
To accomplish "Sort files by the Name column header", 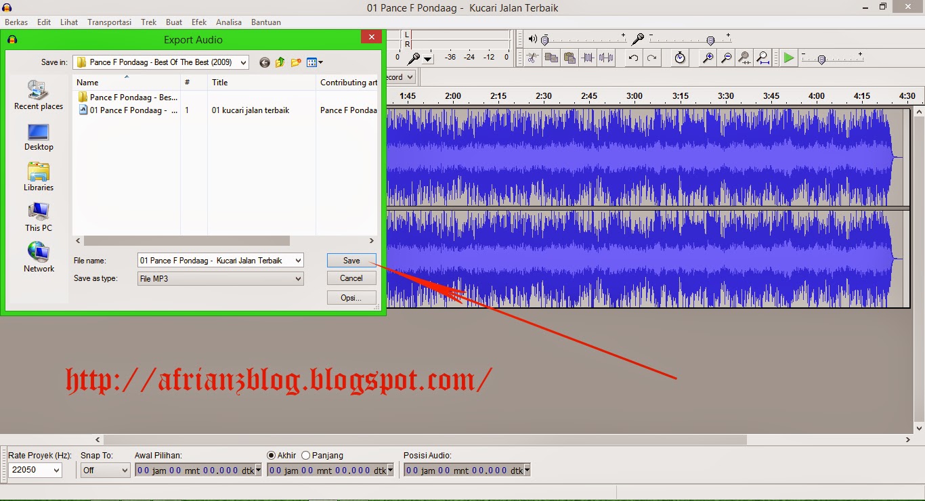I will (x=126, y=83).
